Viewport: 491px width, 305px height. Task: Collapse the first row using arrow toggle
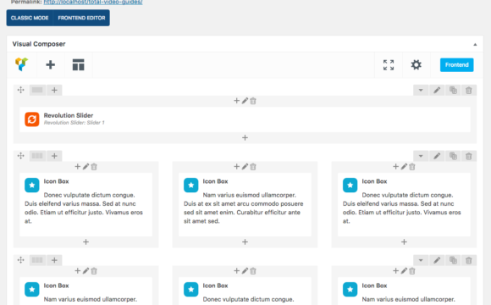[x=421, y=91]
